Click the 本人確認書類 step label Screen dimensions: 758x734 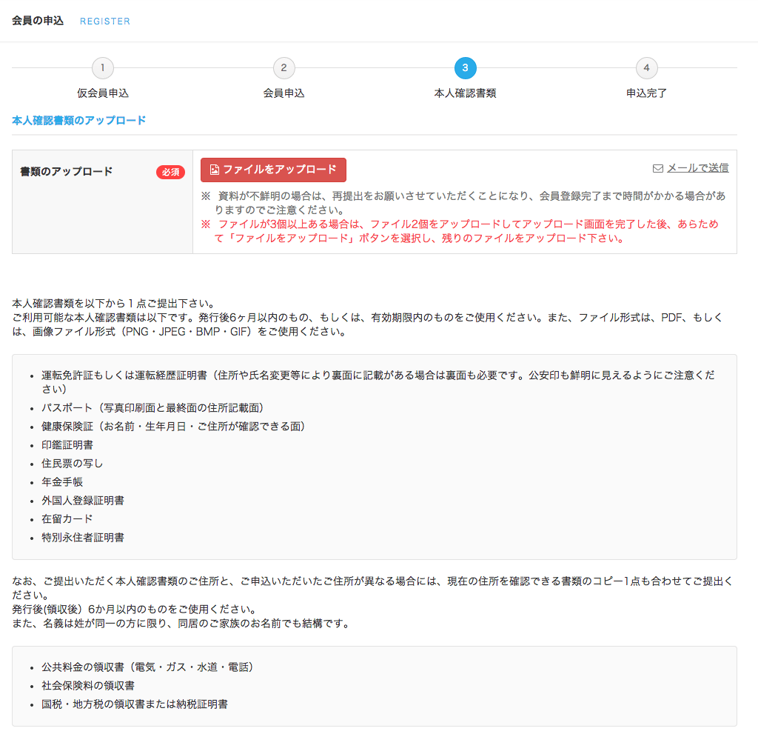[x=465, y=93]
